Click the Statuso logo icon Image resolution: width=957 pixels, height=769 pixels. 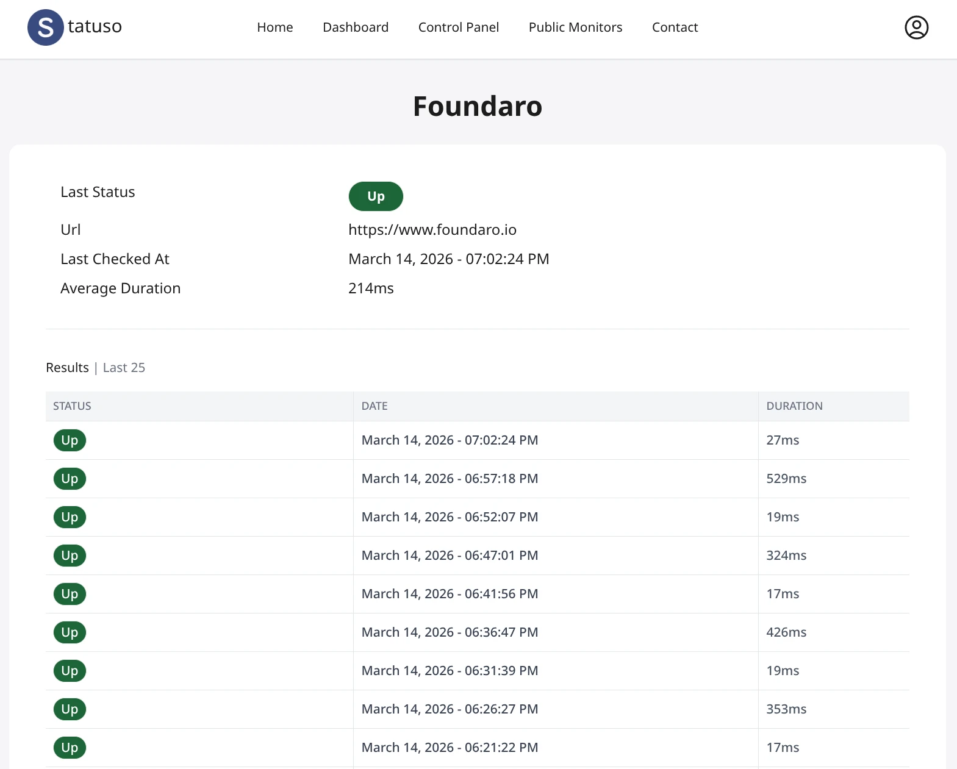coord(46,27)
